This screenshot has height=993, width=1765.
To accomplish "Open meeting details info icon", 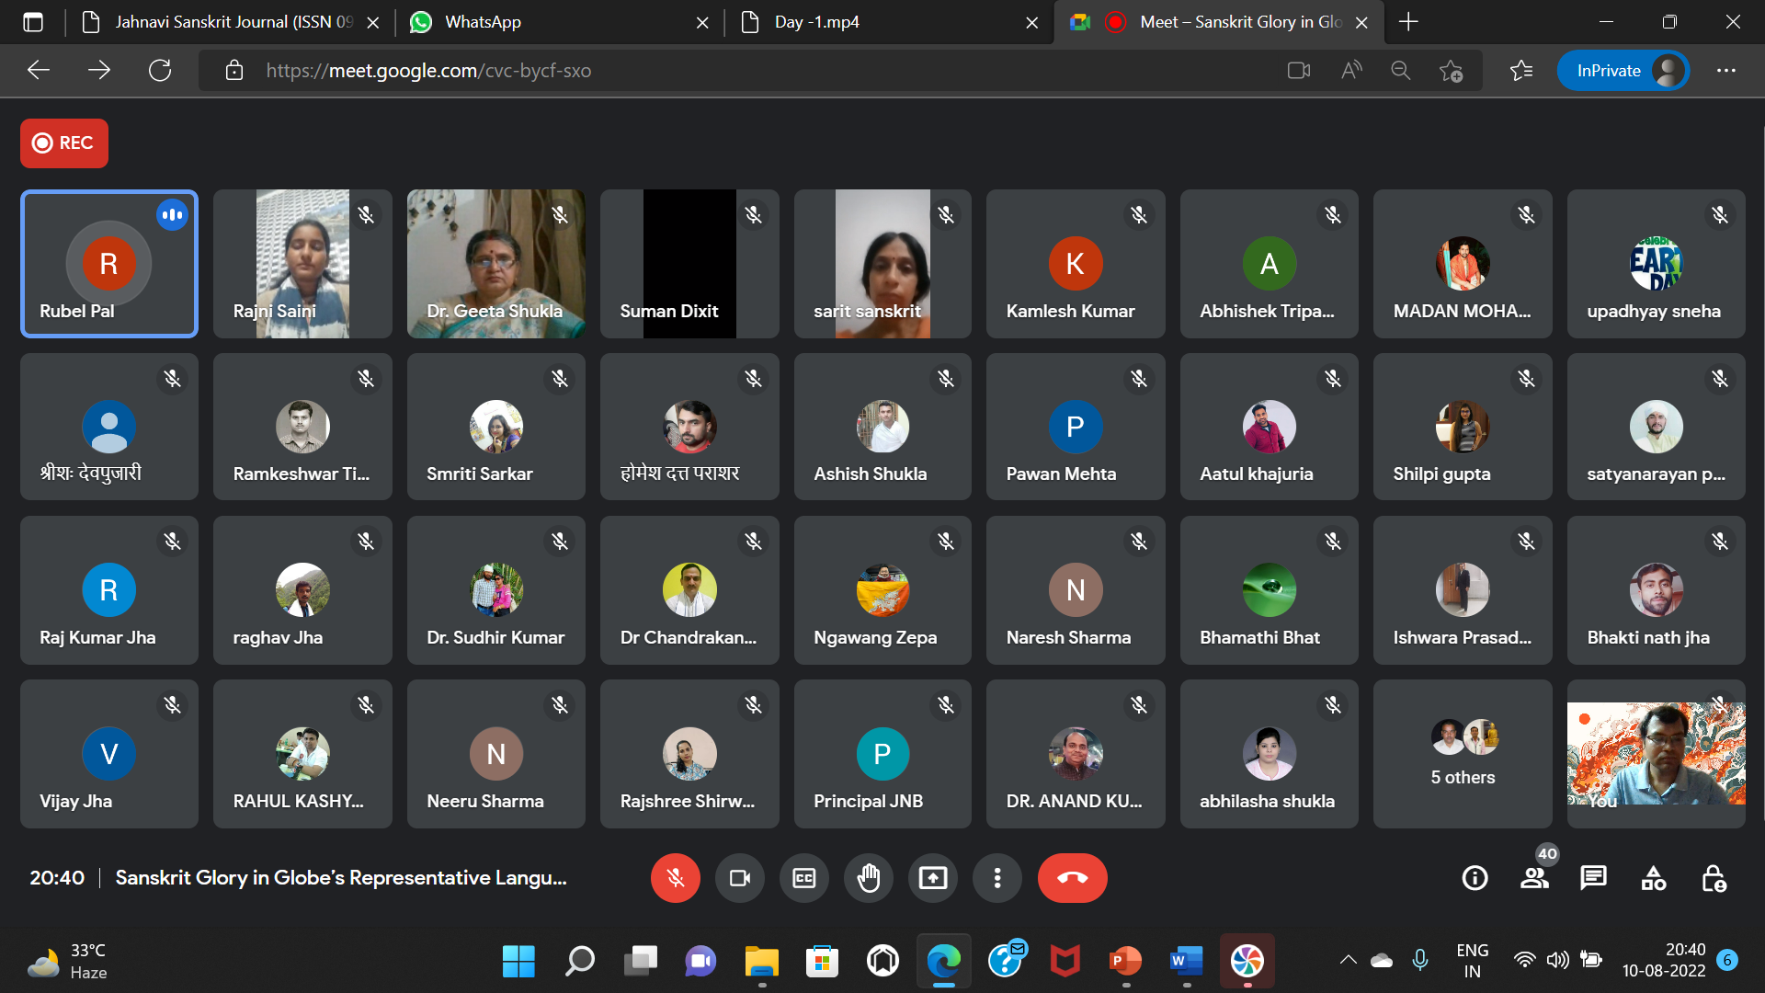I will coord(1475,878).
